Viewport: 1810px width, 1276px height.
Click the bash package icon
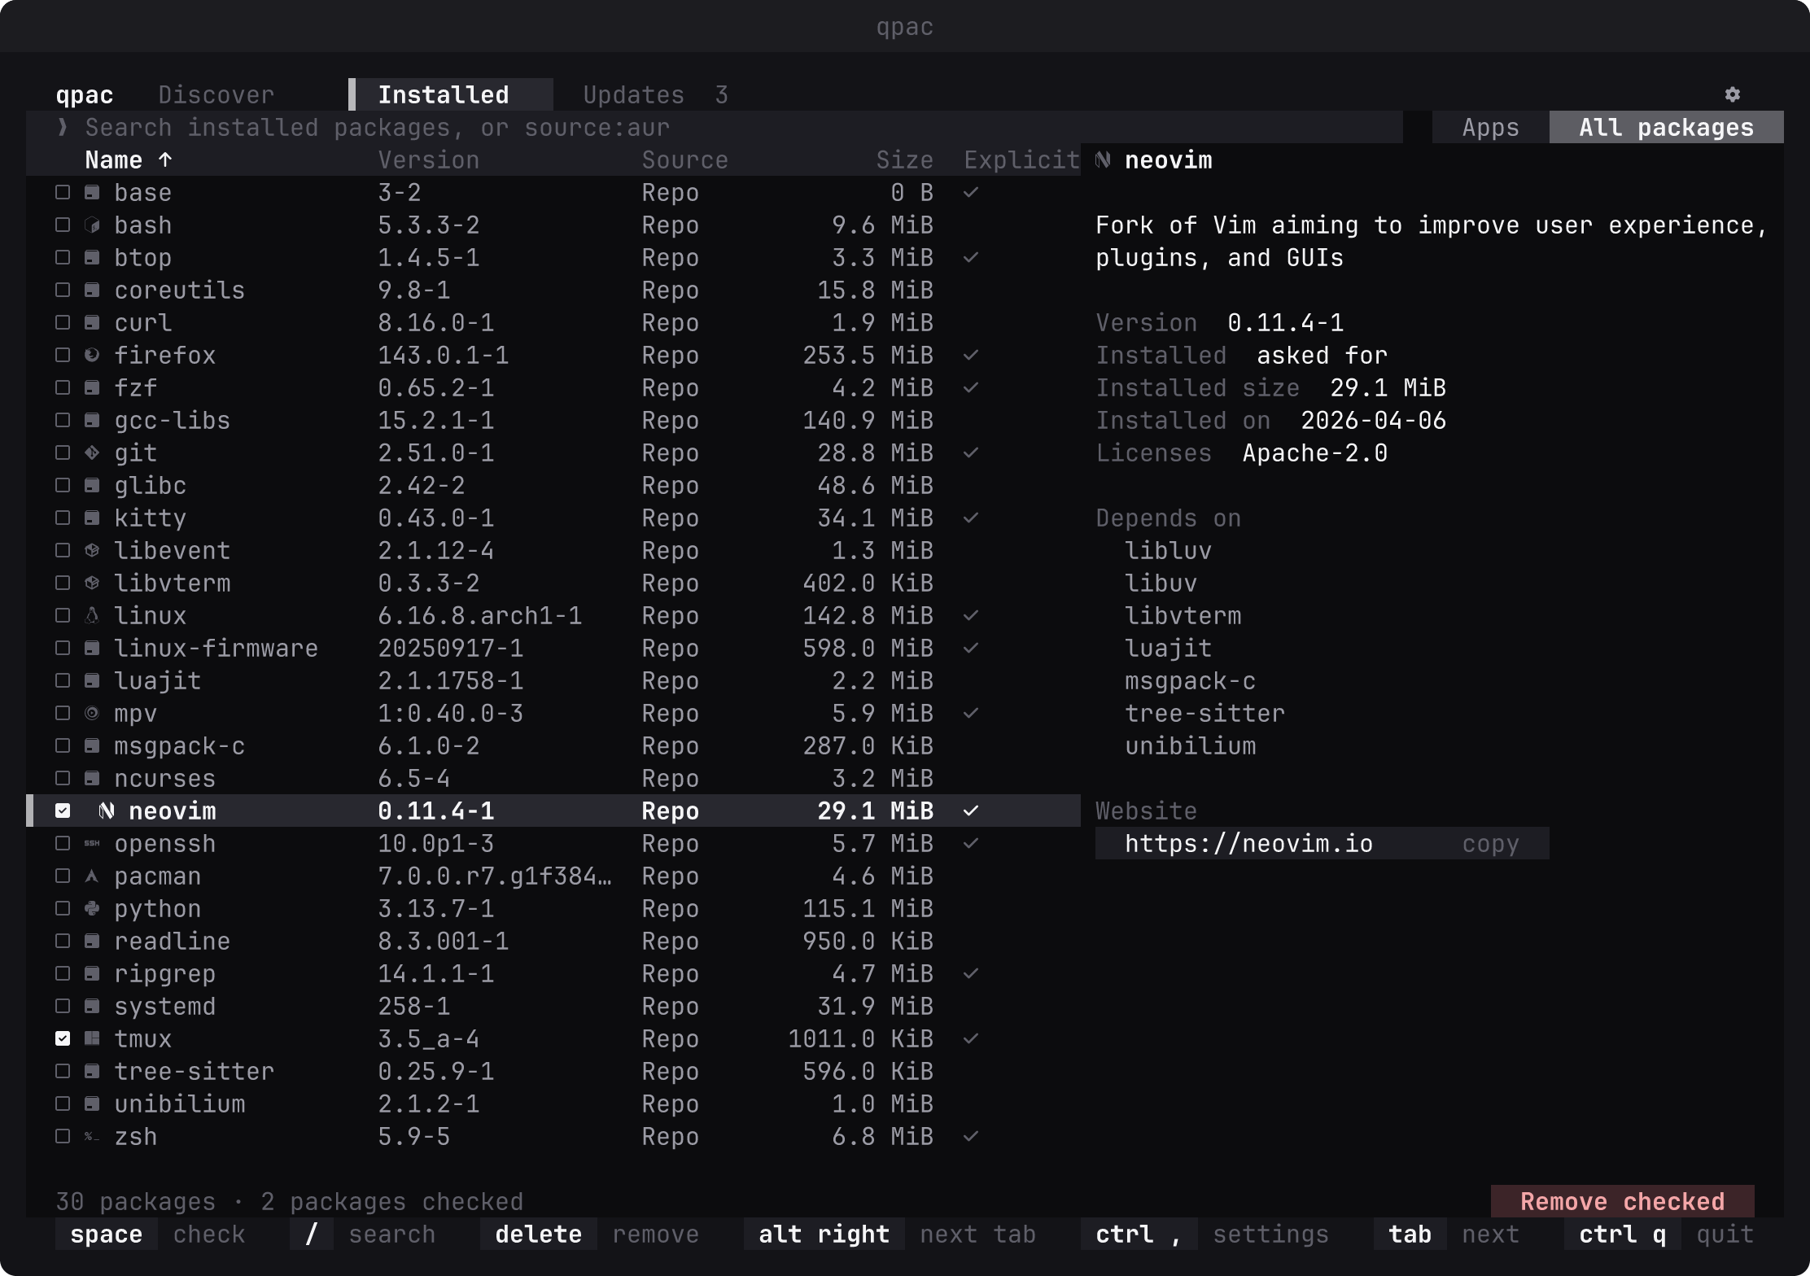[x=92, y=225]
